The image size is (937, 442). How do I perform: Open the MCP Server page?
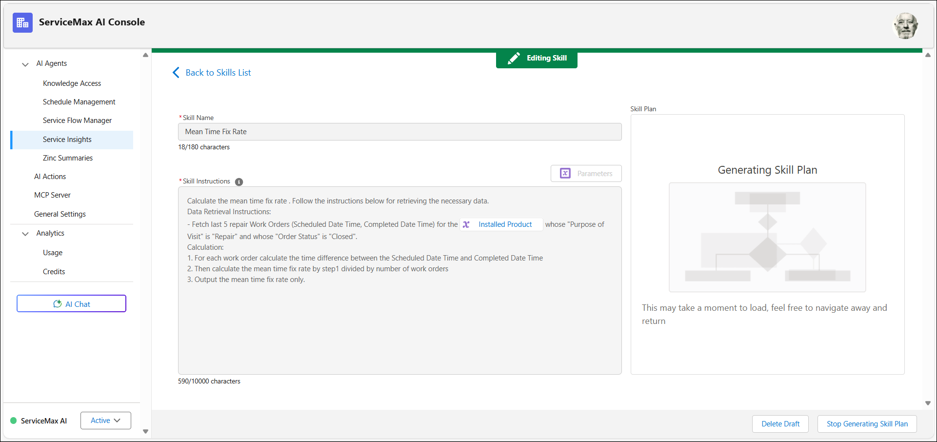(x=52, y=195)
